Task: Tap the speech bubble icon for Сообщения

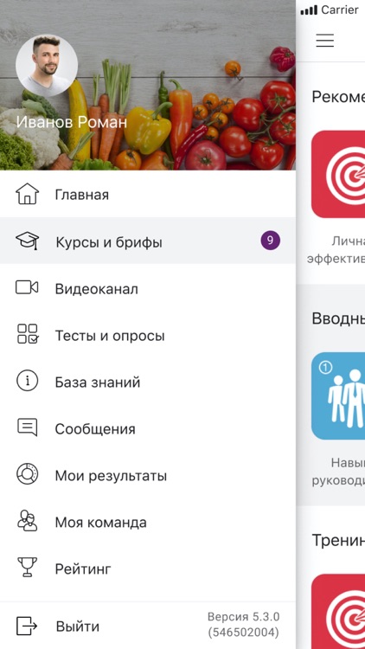Action: (28, 427)
